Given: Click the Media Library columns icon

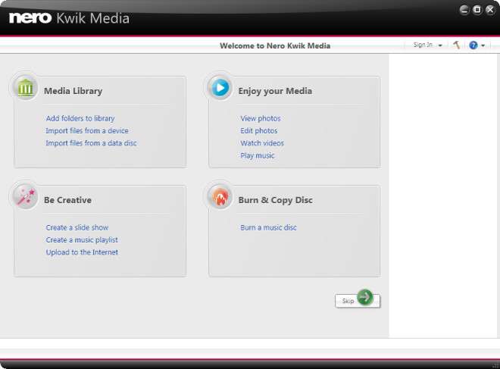Looking at the screenshot, I should (26, 88).
